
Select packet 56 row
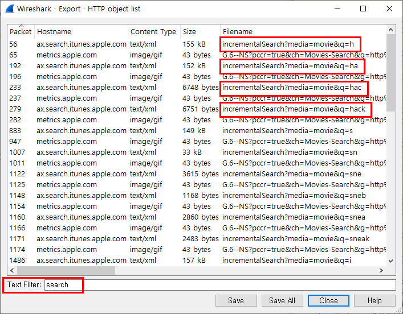coord(197,44)
